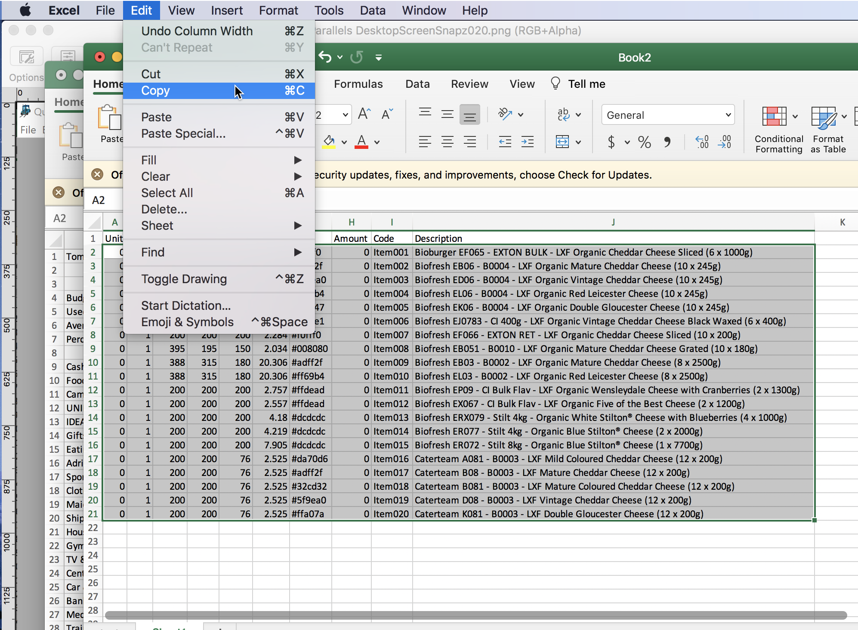This screenshot has width=858, height=630.
Task: Open the Data ribbon tab
Action: (417, 84)
